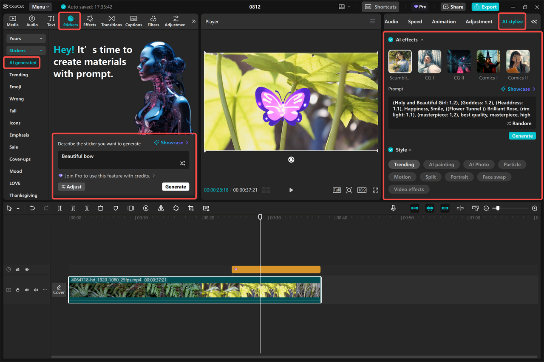This screenshot has width=544, height=362.
Task: Click the zoom-out magnifier on timeline
Action: click(x=486, y=208)
